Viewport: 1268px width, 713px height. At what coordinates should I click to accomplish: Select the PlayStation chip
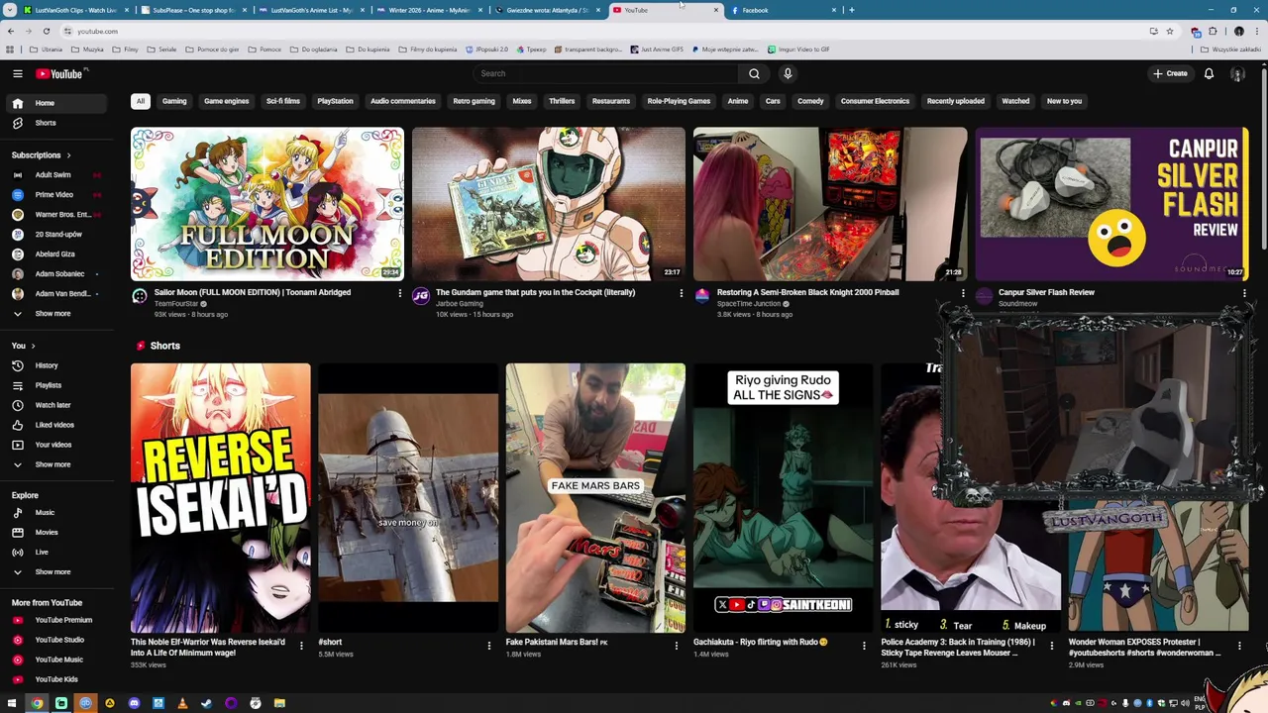pos(335,101)
